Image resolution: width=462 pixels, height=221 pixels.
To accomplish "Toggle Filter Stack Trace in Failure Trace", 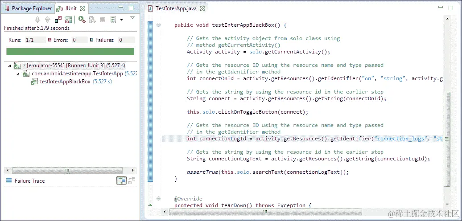I will point(121,180).
